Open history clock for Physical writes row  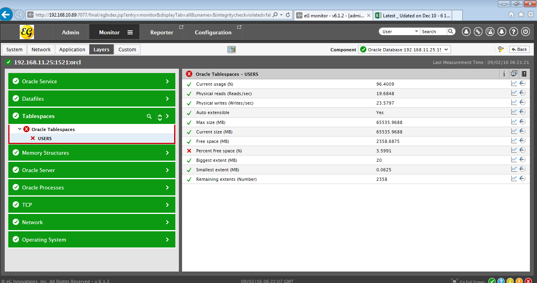point(522,102)
